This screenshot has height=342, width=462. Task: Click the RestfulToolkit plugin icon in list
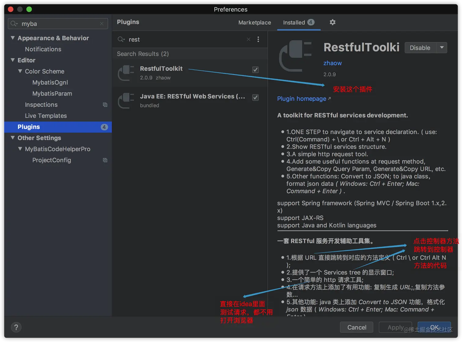tap(126, 73)
